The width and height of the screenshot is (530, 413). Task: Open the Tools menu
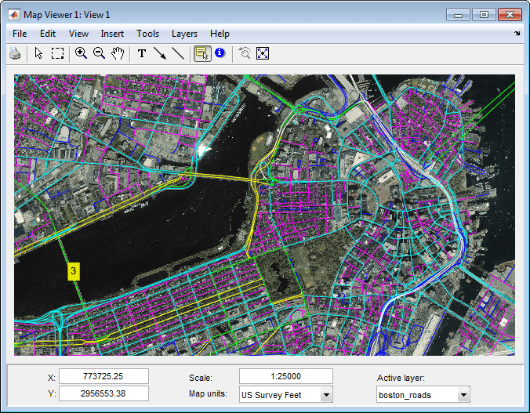coord(147,34)
